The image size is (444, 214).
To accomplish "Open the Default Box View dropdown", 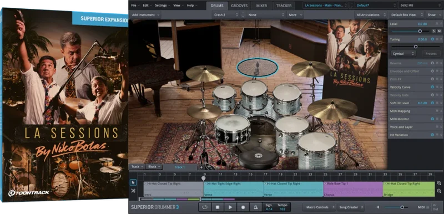I will coord(406,15).
